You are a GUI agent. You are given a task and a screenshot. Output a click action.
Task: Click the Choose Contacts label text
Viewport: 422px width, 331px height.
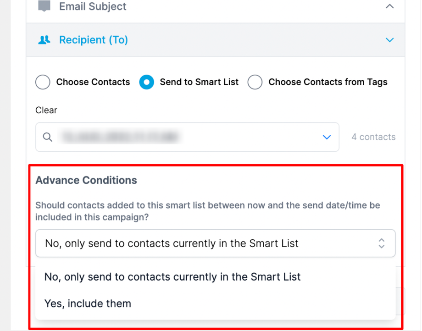(93, 83)
